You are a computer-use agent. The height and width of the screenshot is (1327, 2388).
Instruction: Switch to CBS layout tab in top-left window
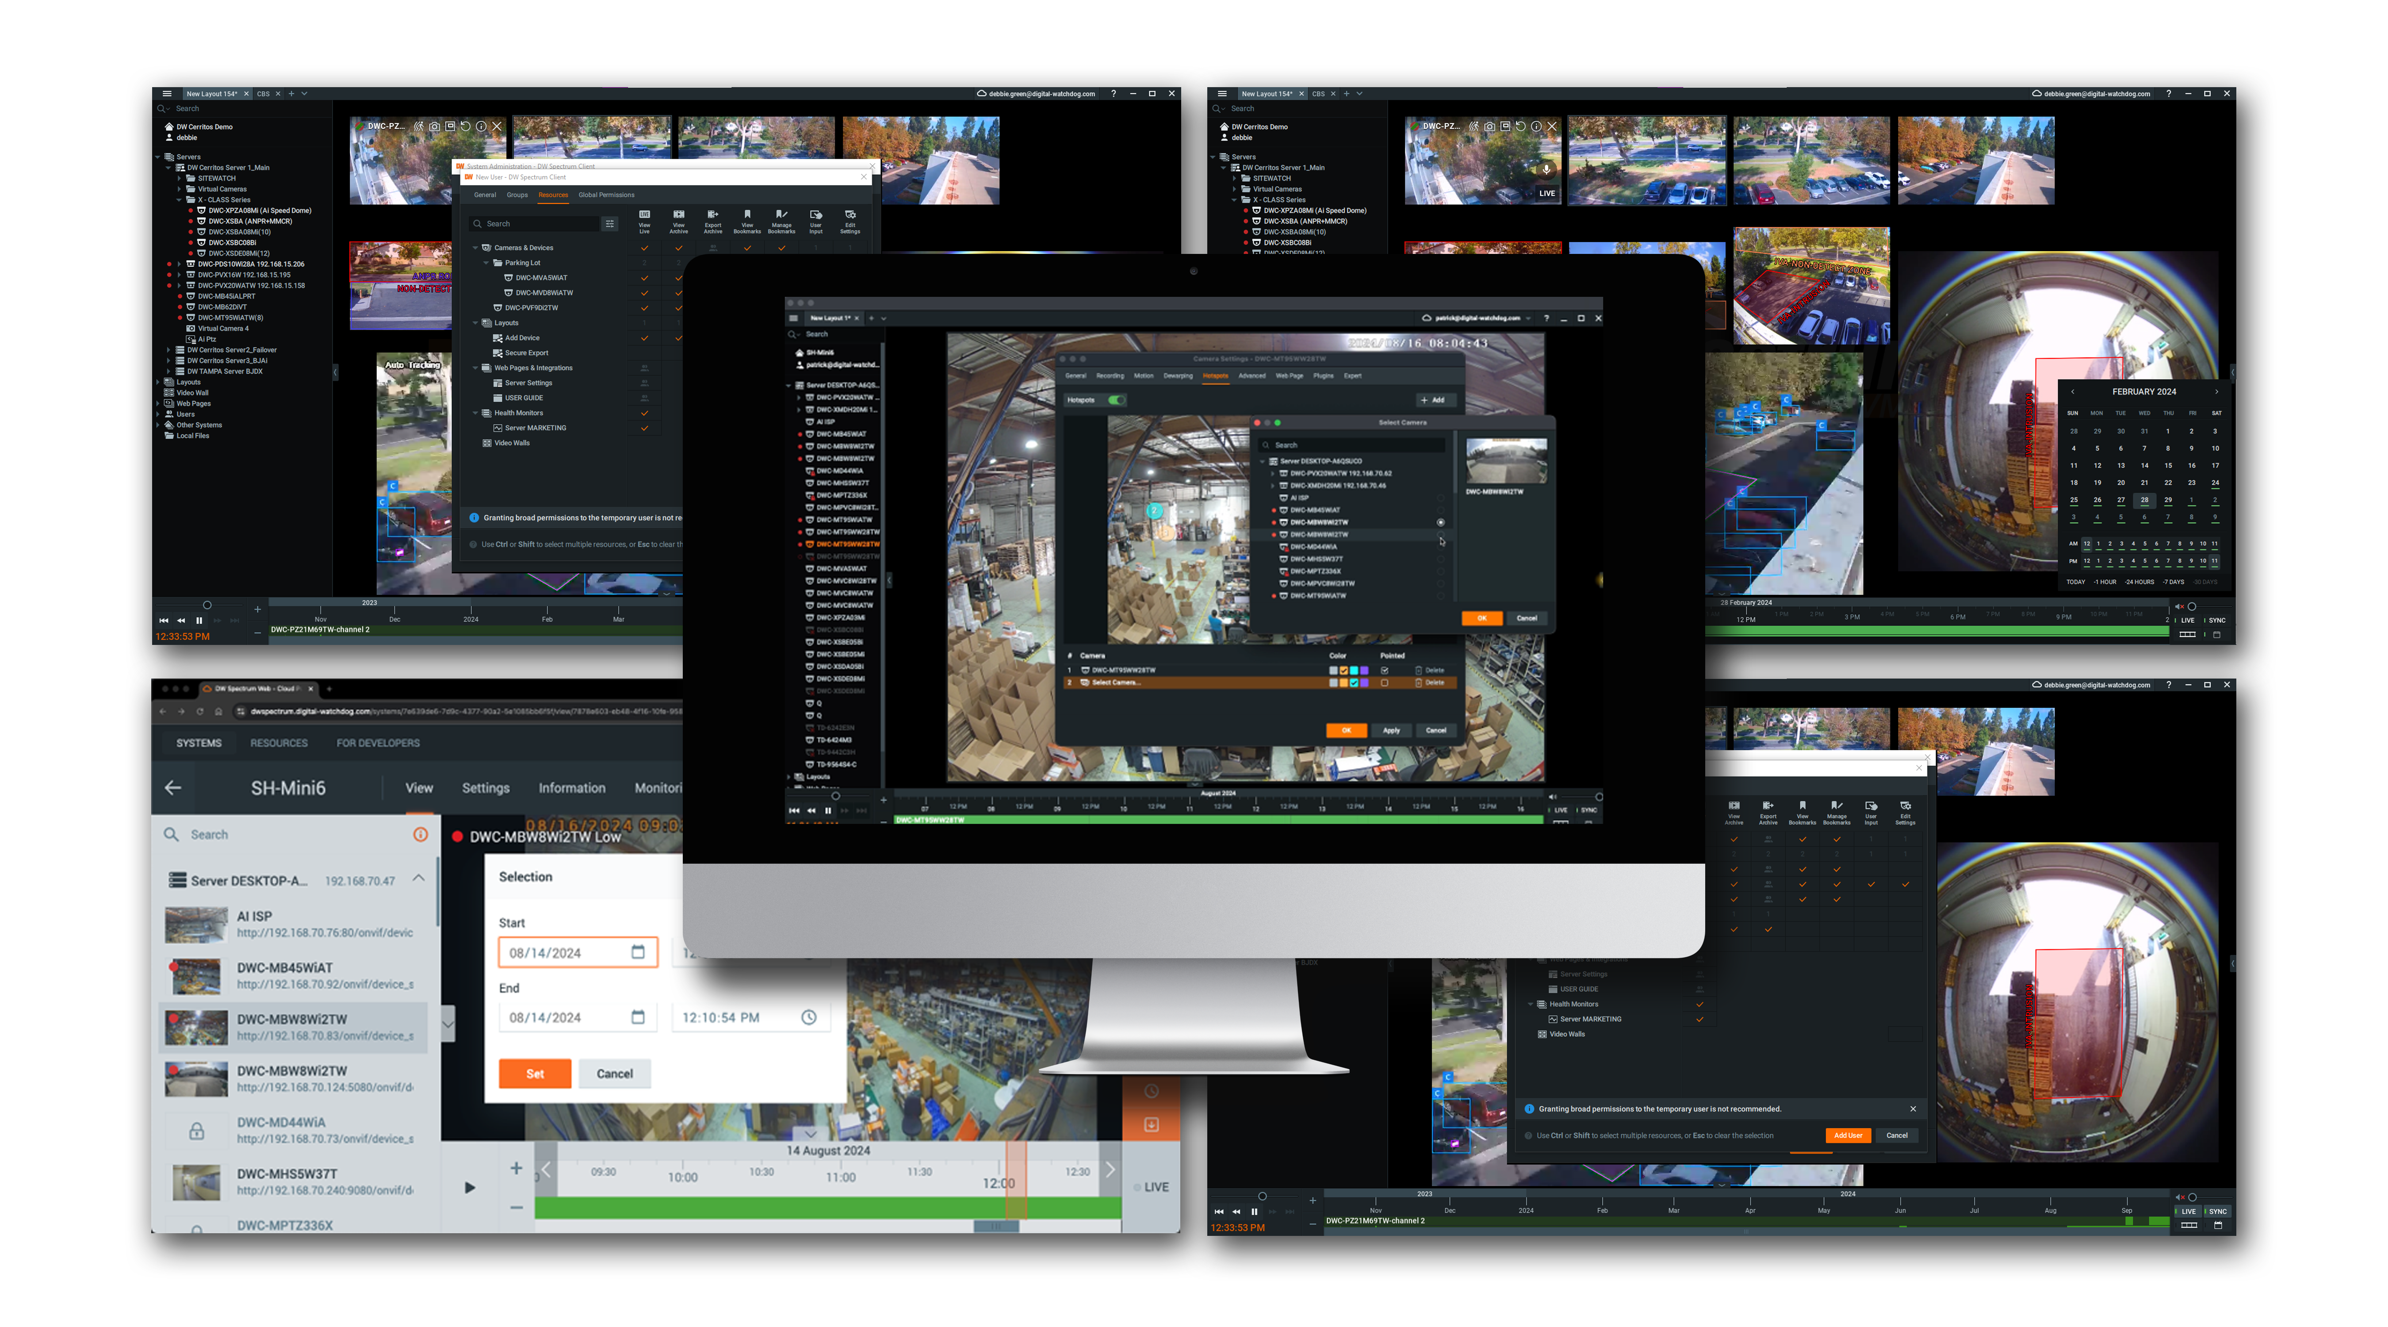(263, 94)
